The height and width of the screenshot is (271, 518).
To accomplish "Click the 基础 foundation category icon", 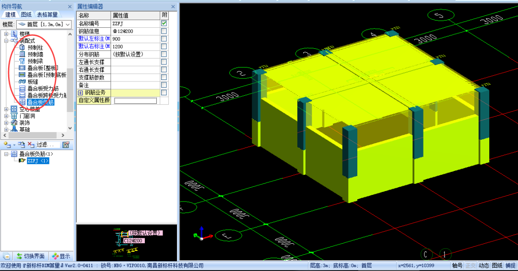I will 14,129.
